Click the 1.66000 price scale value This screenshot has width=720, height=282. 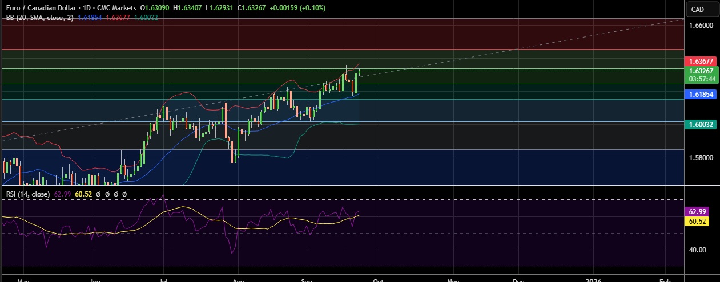[700, 26]
